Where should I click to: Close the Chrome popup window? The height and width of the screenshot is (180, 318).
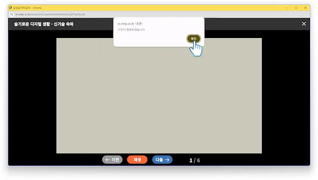[x=305, y=8]
